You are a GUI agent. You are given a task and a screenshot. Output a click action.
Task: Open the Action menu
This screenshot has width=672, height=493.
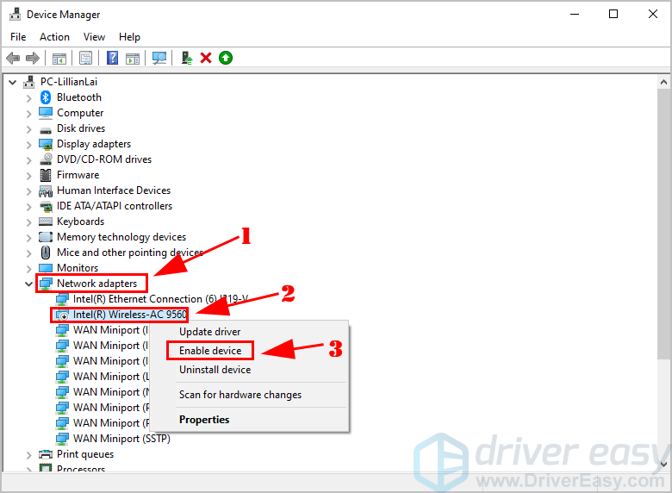54,37
